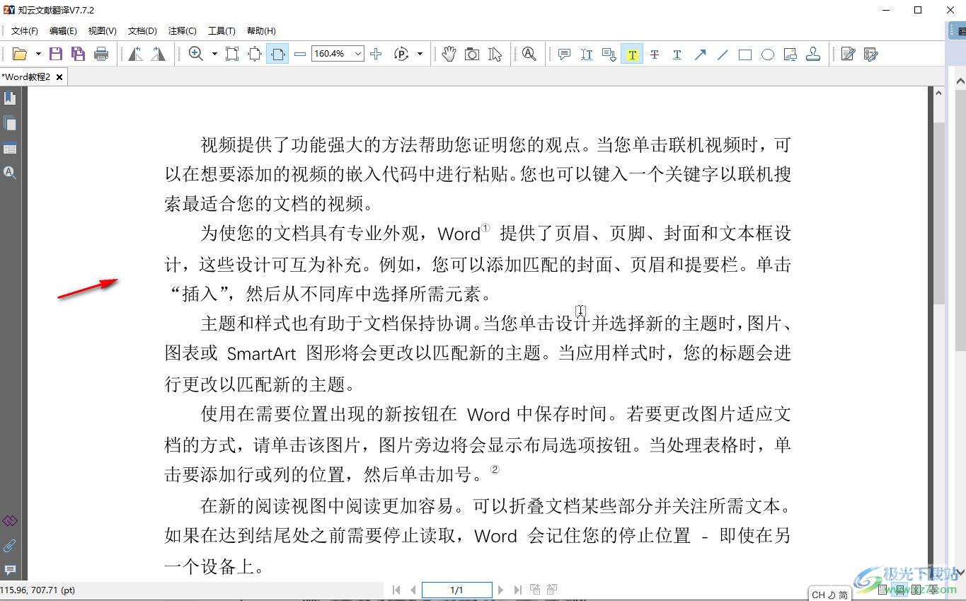Image resolution: width=966 pixels, height=601 pixels.
Task: Click the edit document notepad icon
Action: tap(849, 54)
